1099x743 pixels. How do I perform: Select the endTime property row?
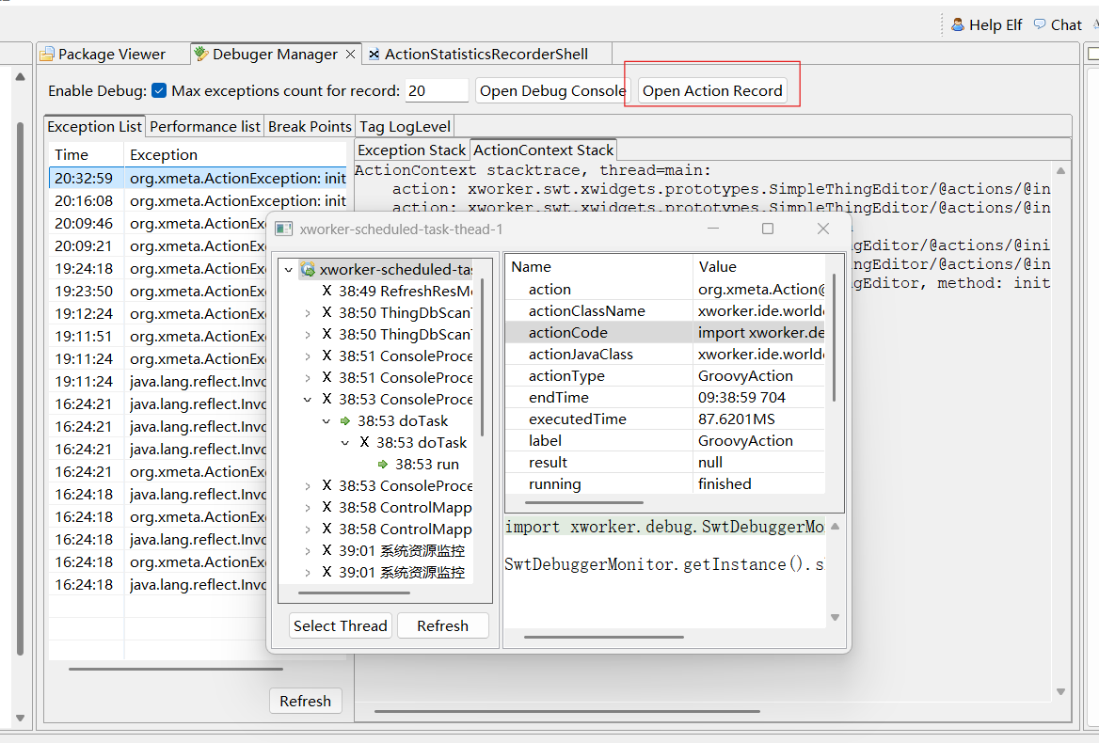[x=665, y=398]
